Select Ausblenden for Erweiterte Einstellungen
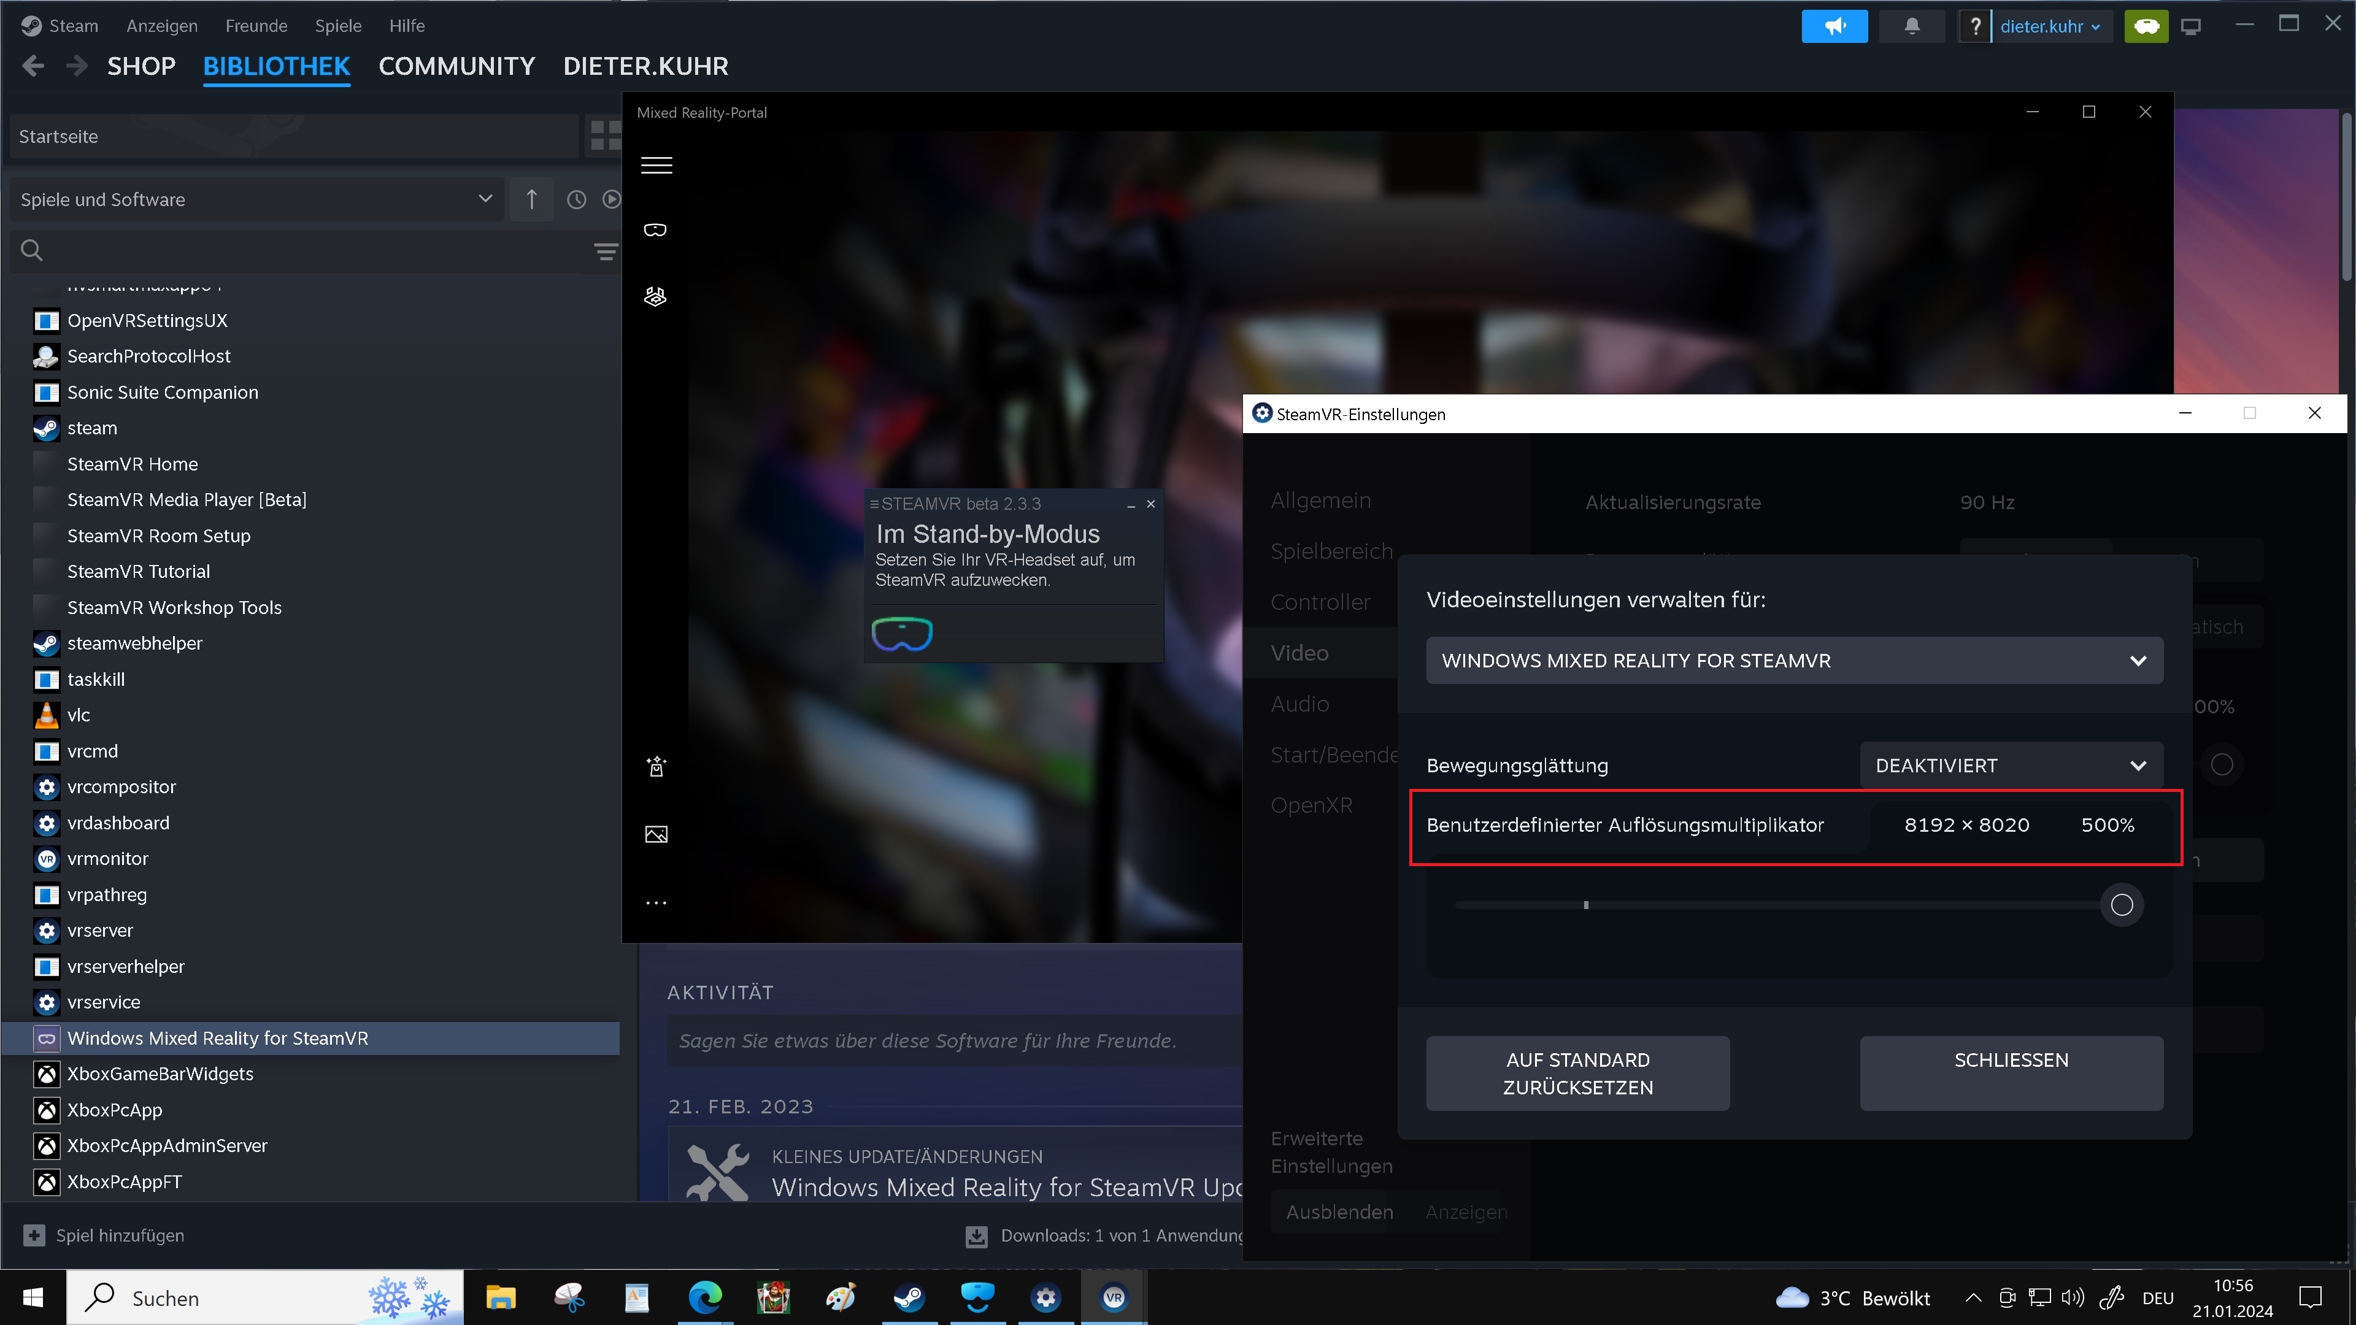The image size is (2356, 1325). pyautogui.click(x=1339, y=1212)
